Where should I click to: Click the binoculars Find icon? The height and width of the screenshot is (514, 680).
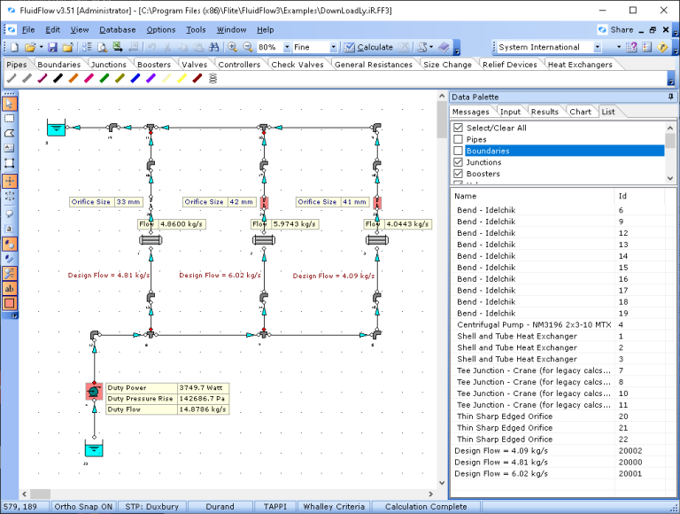(x=213, y=47)
